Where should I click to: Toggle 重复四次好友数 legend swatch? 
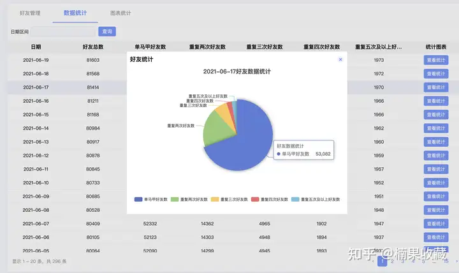click(255, 200)
